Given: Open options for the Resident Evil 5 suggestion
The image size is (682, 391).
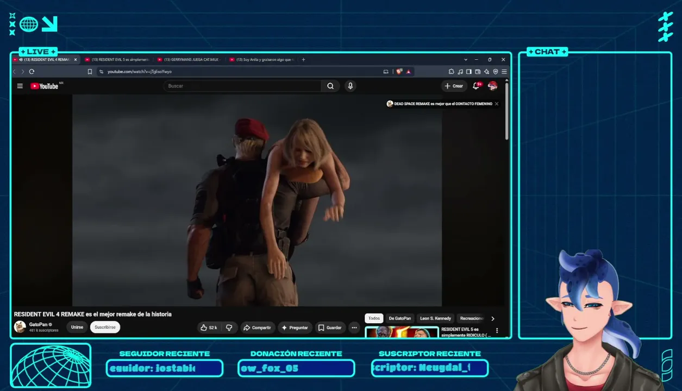Looking at the screenshot, I should [x=497, y=331].
